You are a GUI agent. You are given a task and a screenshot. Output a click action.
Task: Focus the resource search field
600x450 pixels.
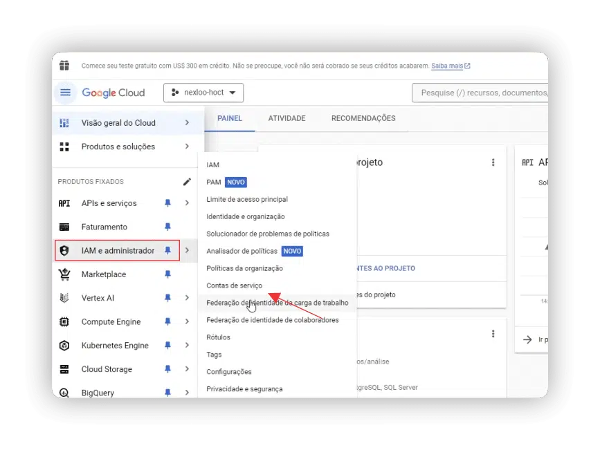[480, 93]
